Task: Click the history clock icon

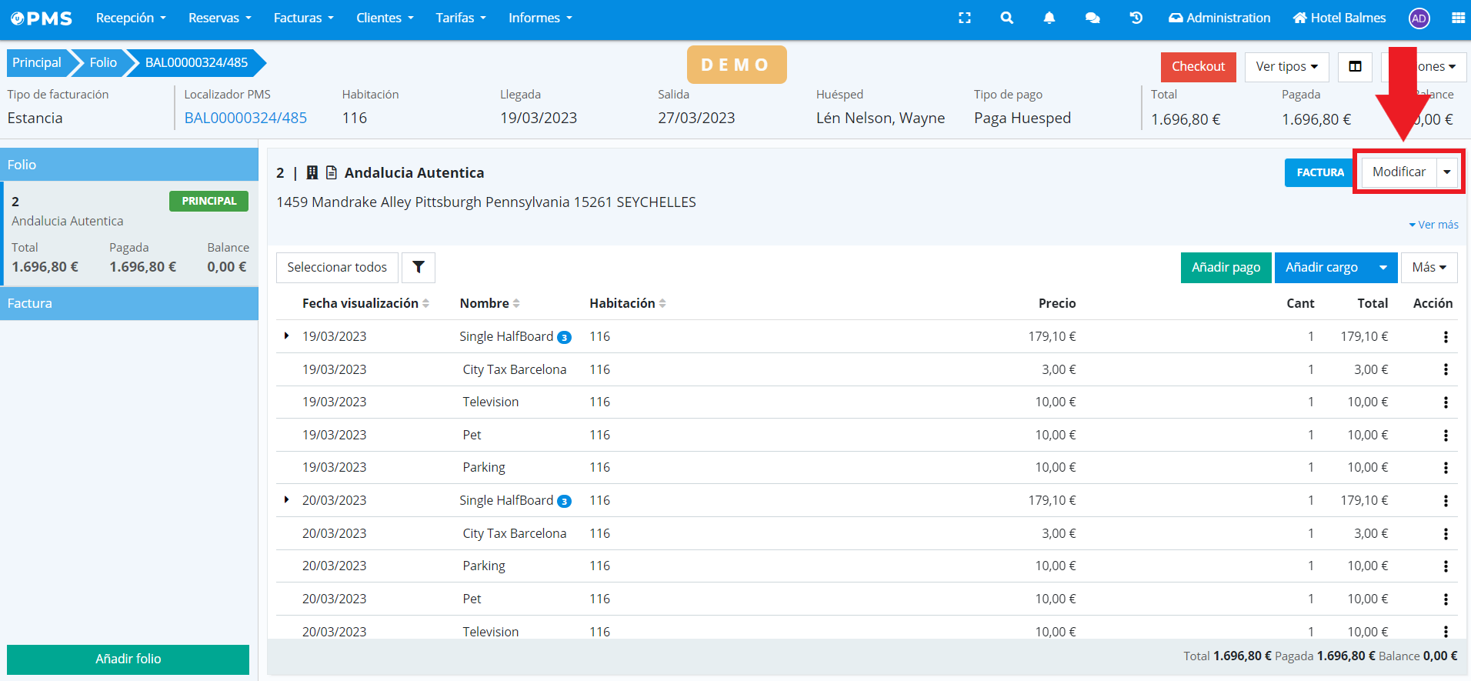Action: (x=1136, y=18)
